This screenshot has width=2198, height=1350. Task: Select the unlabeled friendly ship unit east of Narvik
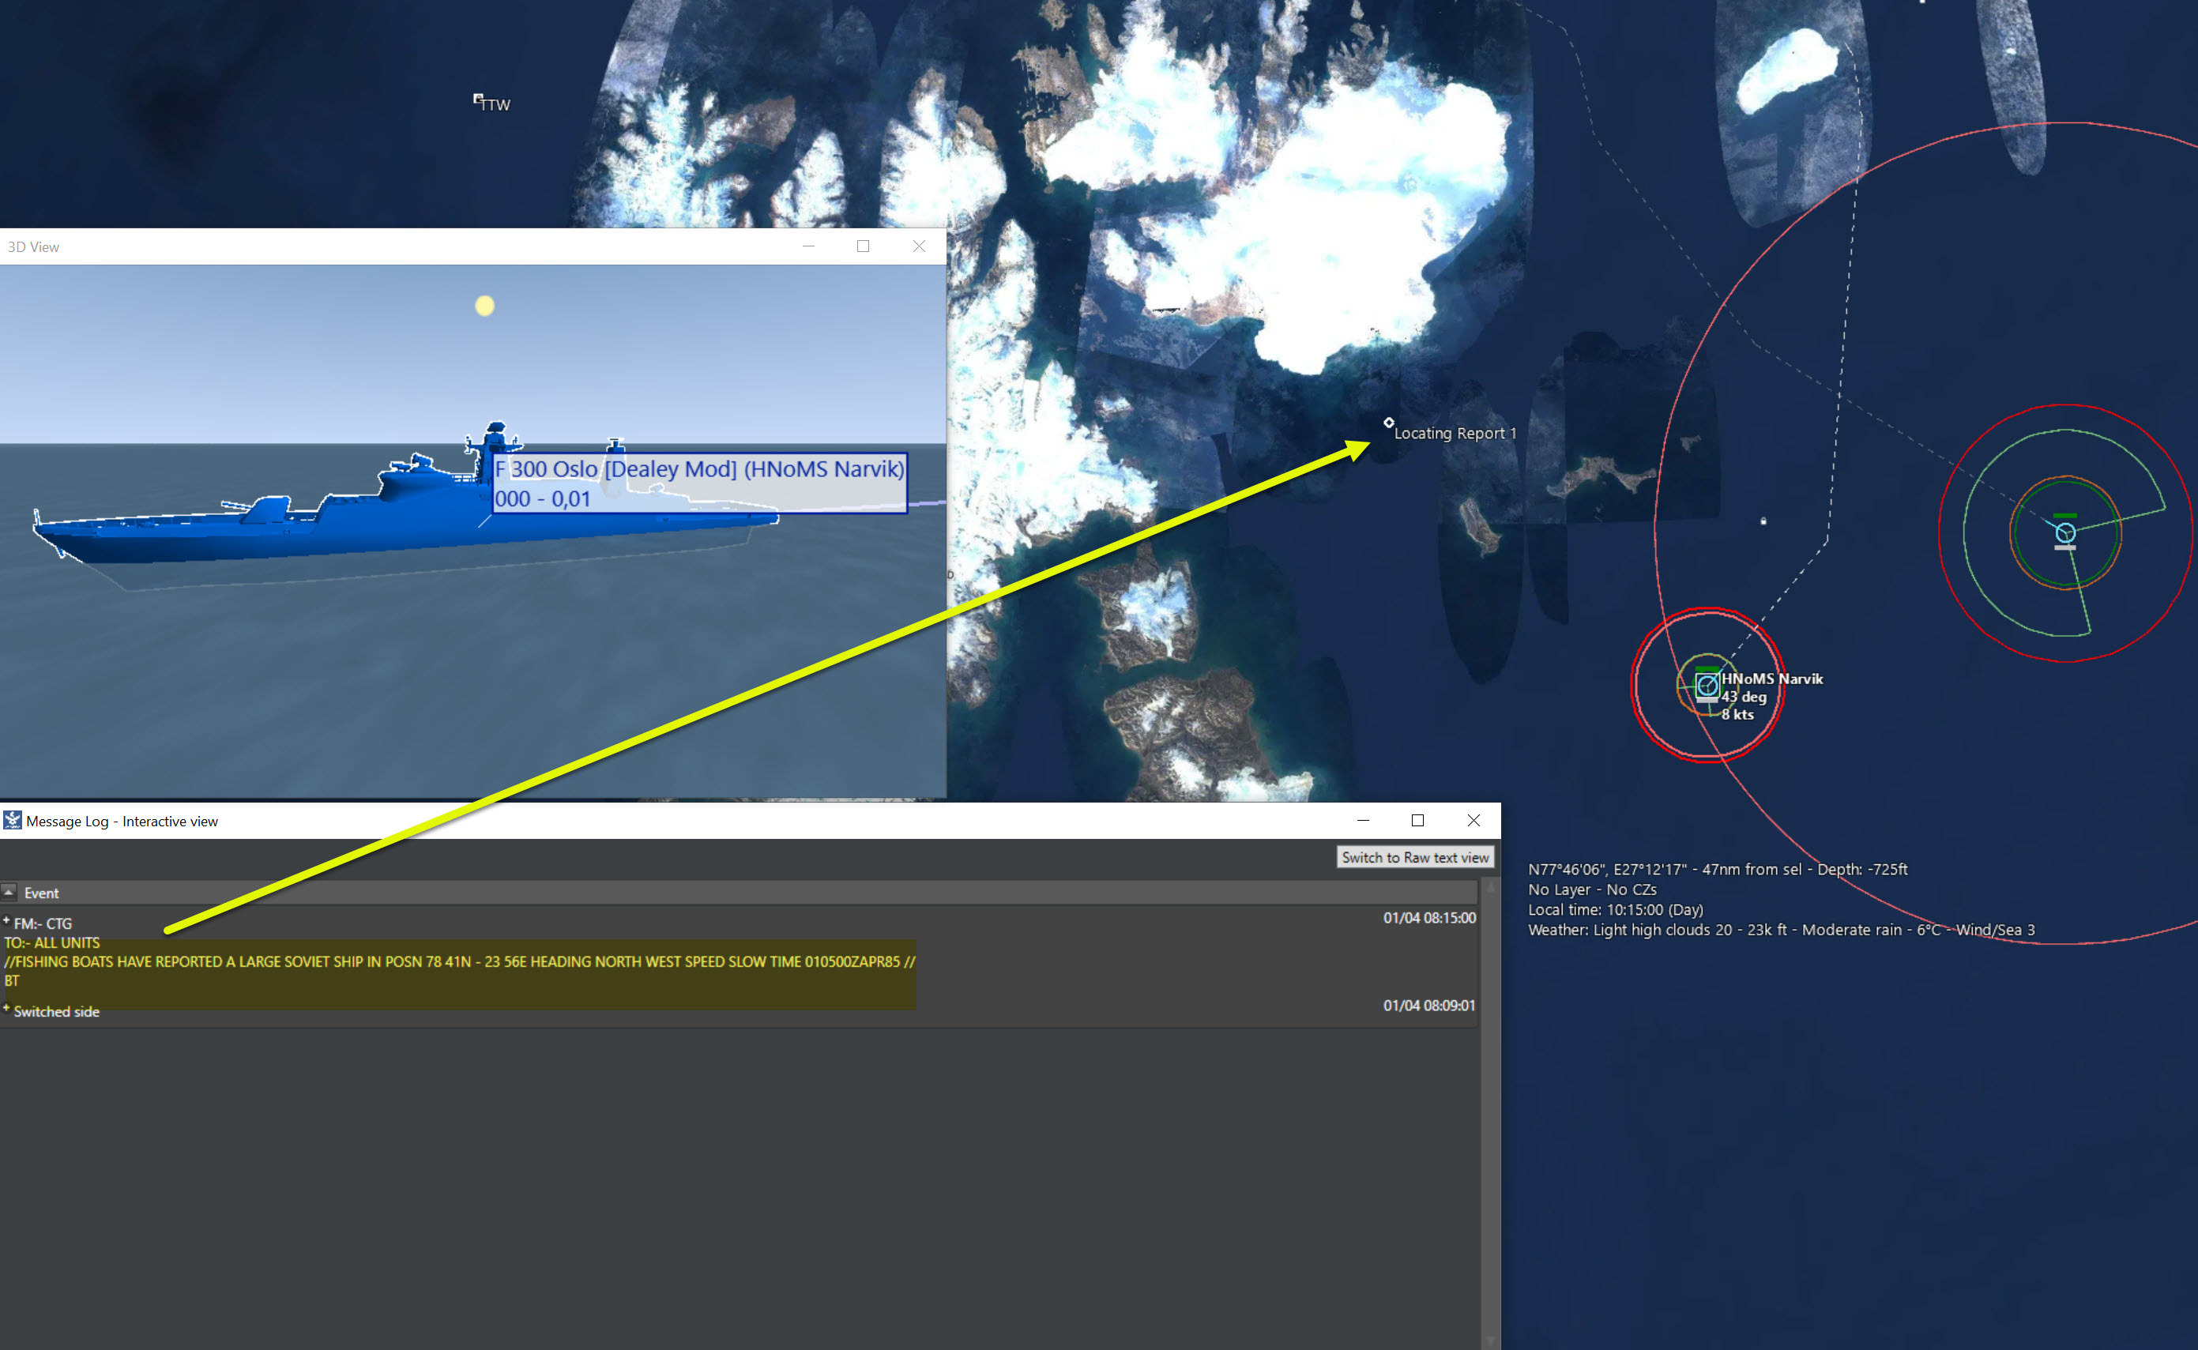click(2064, 533)
